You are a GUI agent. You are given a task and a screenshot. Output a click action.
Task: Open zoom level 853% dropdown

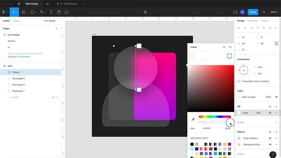(x=274, y=12)
